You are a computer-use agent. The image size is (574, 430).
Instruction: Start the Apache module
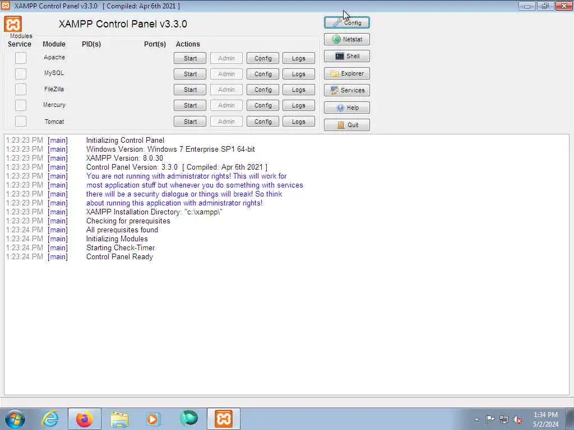point(190,58)
